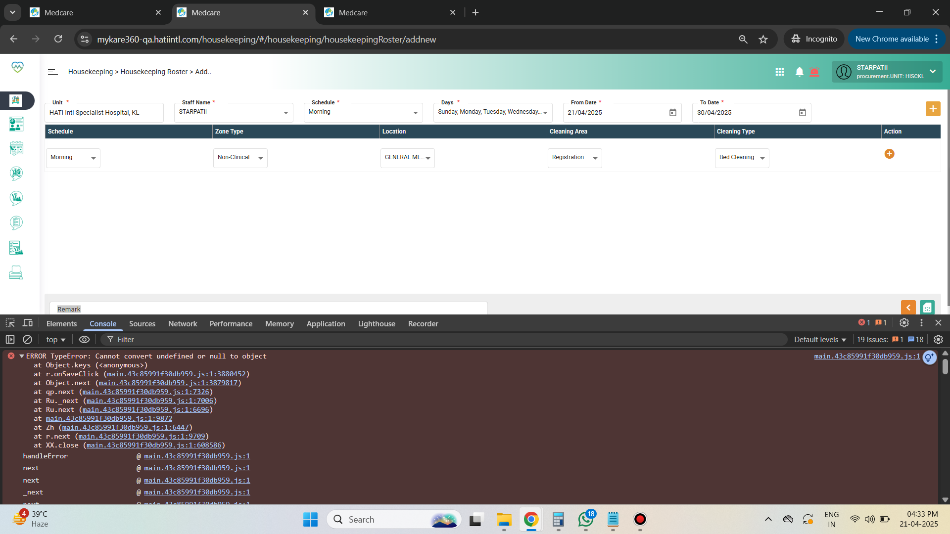Switch to the Sources tab
The width and height of the screenshot is (950, 534).
142,323
